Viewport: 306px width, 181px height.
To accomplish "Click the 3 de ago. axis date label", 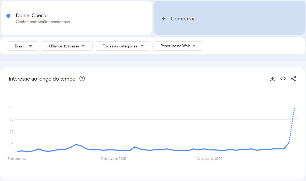I will (x=17, y=159).
